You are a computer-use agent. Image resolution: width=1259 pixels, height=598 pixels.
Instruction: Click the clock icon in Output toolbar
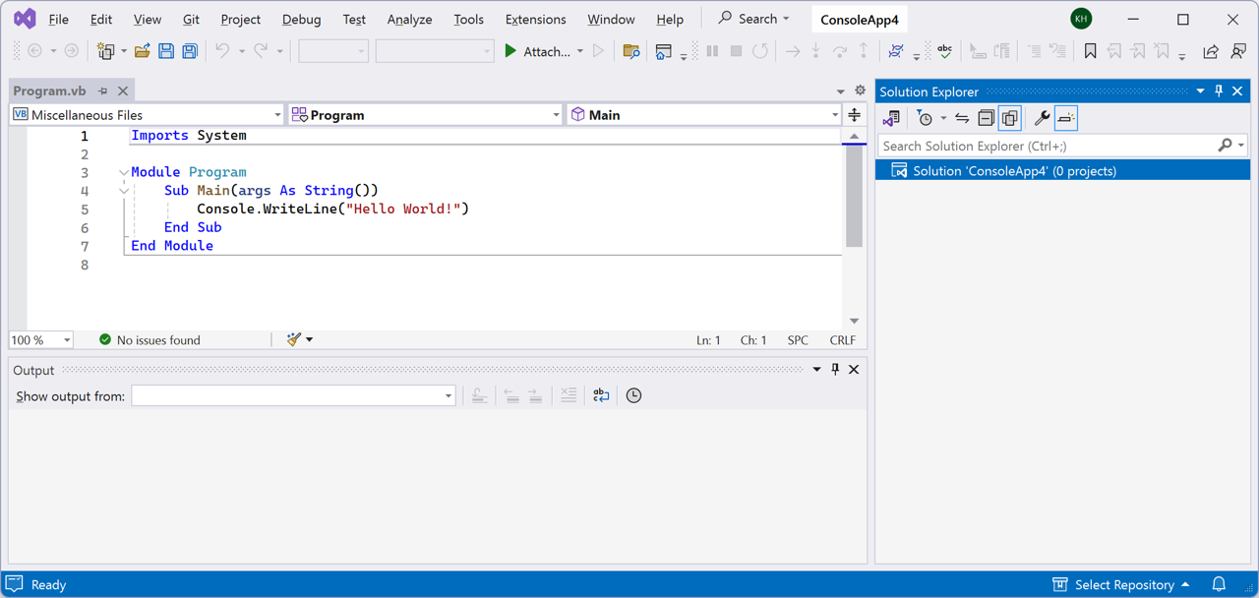(633, 395)
